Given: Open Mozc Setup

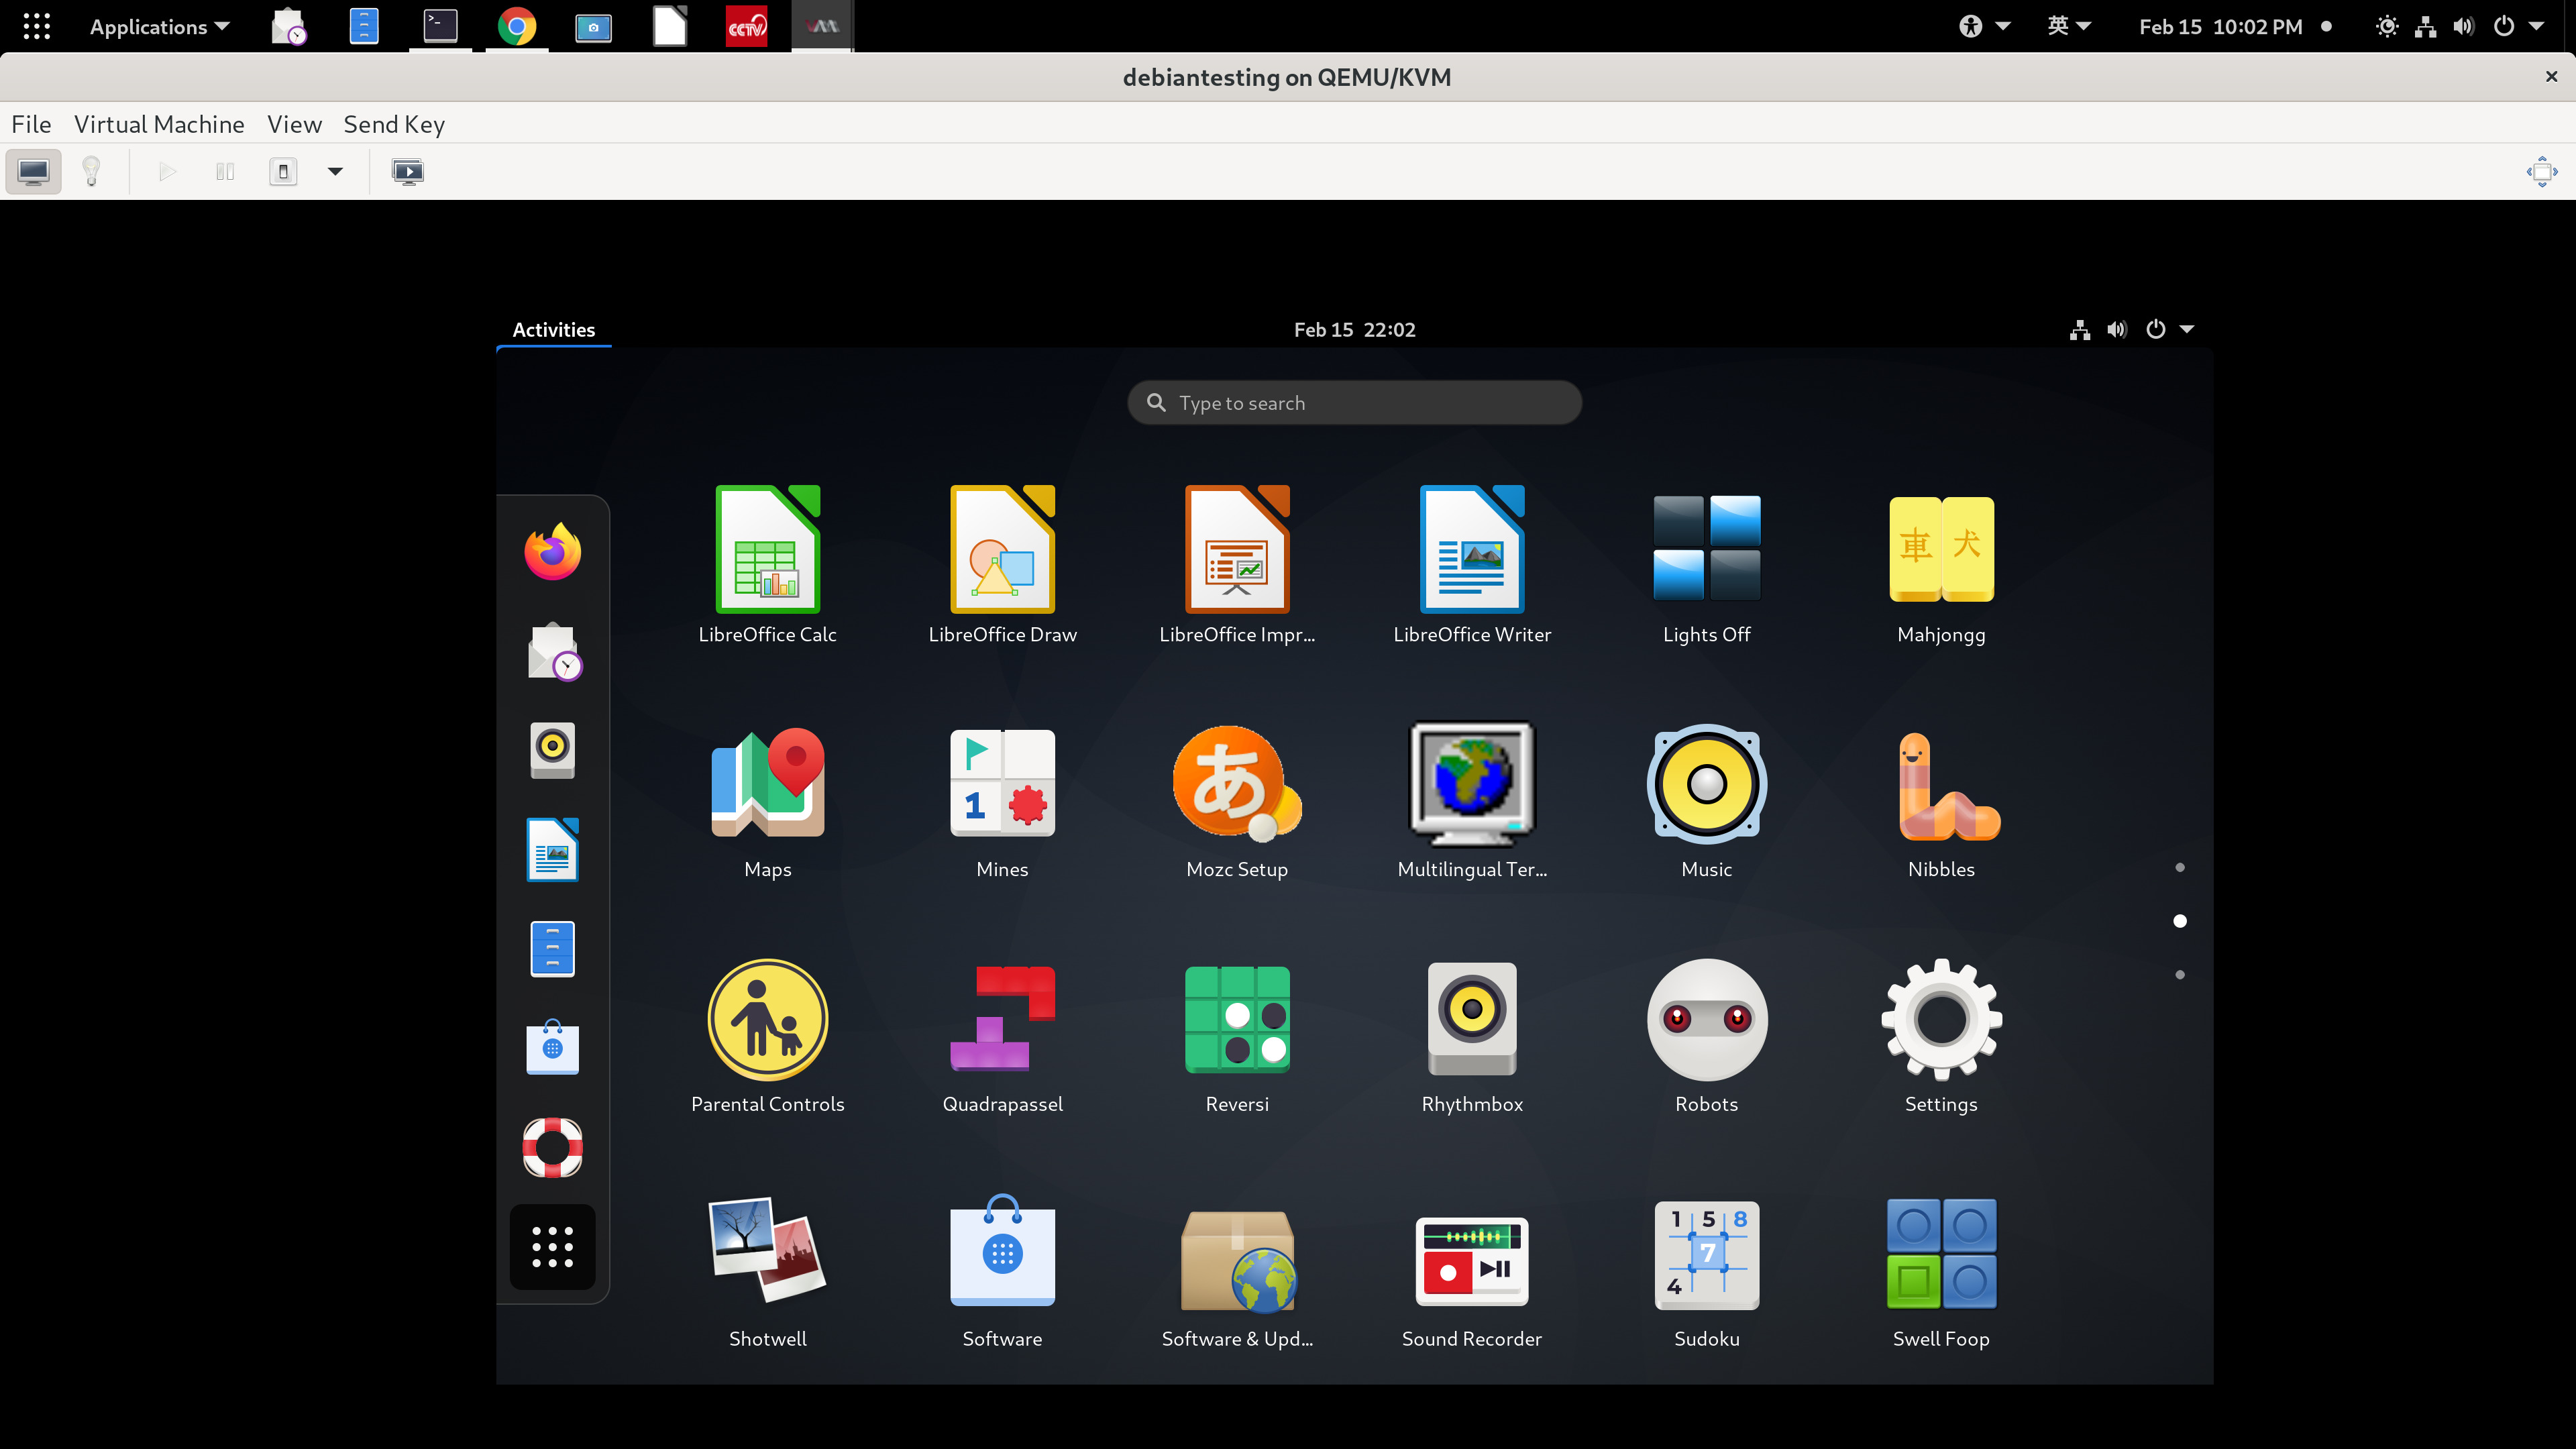Looking at the screenshot, I should click(1237, 800).
